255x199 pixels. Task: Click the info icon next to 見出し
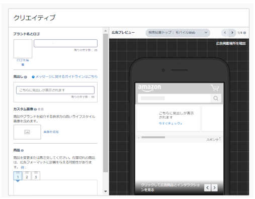pyautogui.click(x=26, y=77)
